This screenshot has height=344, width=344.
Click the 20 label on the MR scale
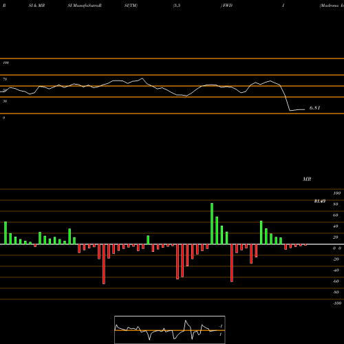coord(336,237)
